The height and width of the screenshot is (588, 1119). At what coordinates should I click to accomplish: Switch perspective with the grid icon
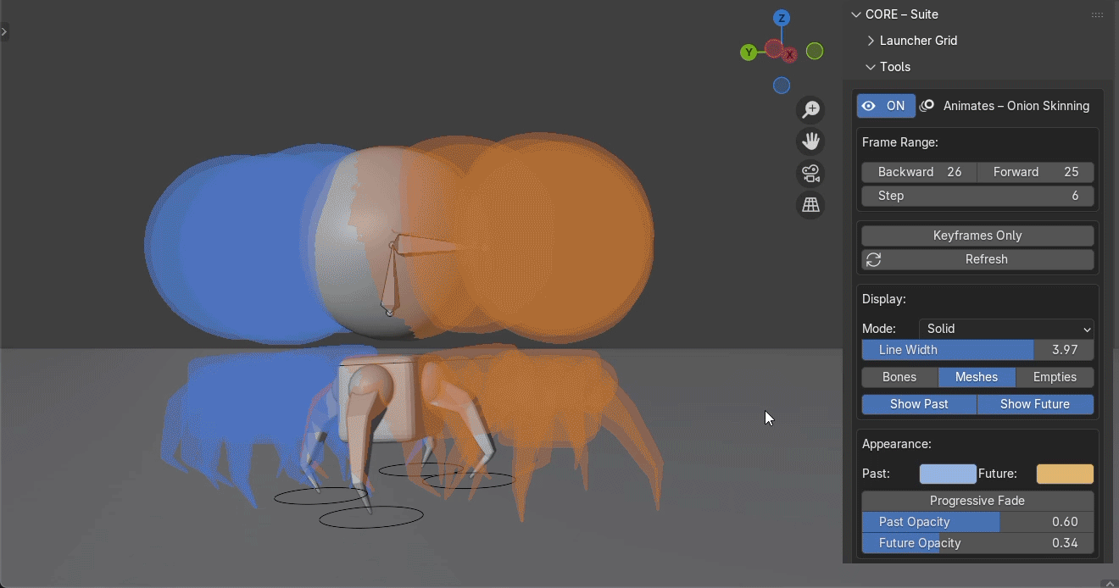[811, 205]
